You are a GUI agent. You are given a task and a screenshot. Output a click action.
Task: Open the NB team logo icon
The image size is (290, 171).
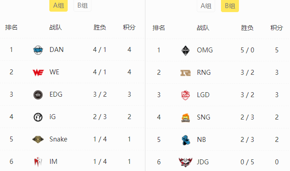(x=186, y=140)
